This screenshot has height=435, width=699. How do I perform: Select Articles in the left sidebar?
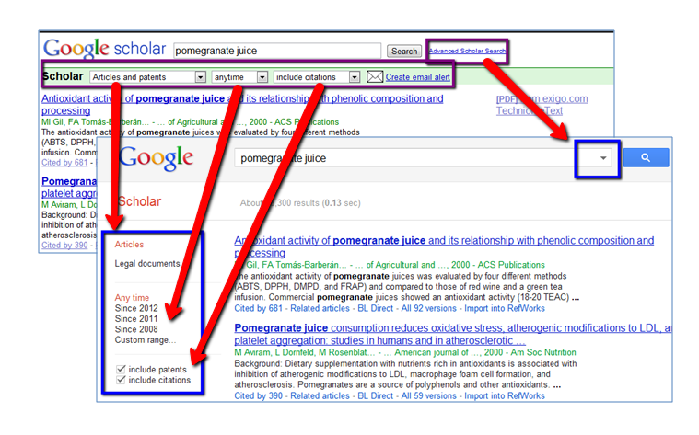click(129, 245)
